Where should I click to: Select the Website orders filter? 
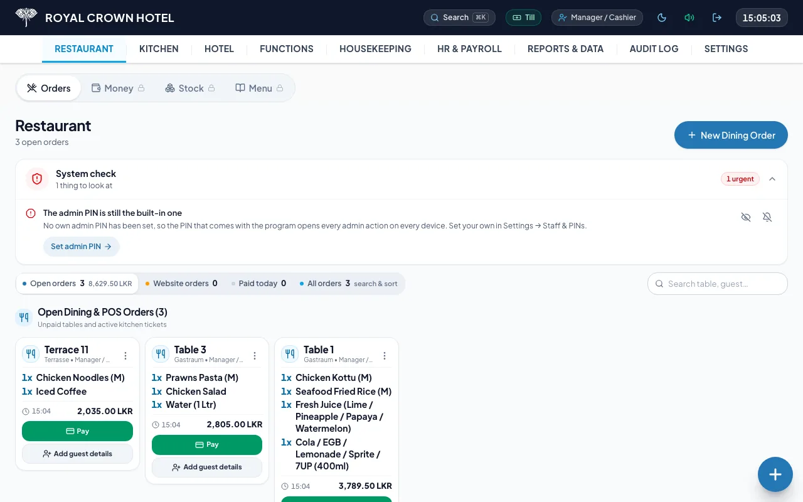click(x=181, y=284)
